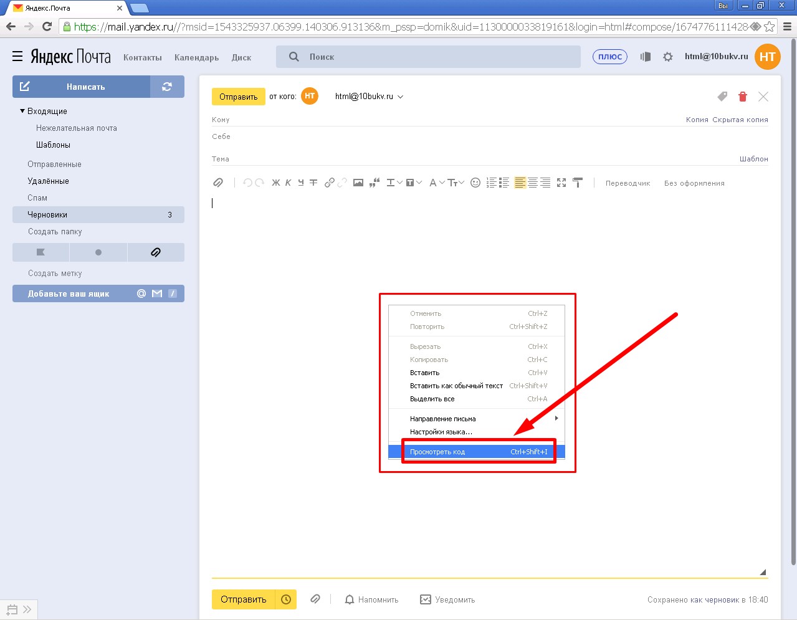Screen dimensions: 797x620
Task: Filter by flagged messages icon
Action: 41,252
